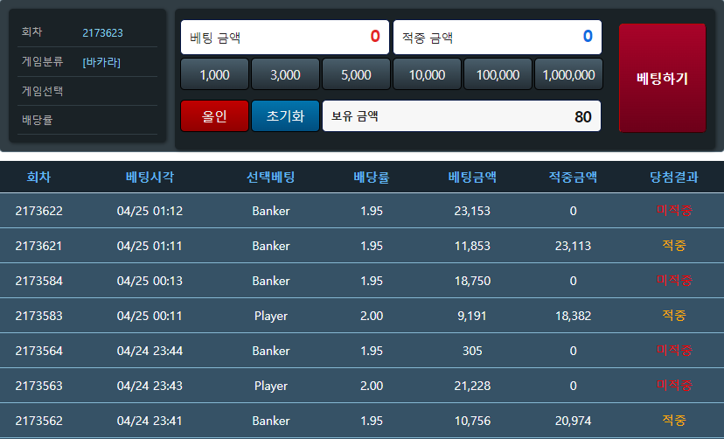The image size is (724, 439).
Task: Open the round number 2173623 link
Action: [102, 33]
